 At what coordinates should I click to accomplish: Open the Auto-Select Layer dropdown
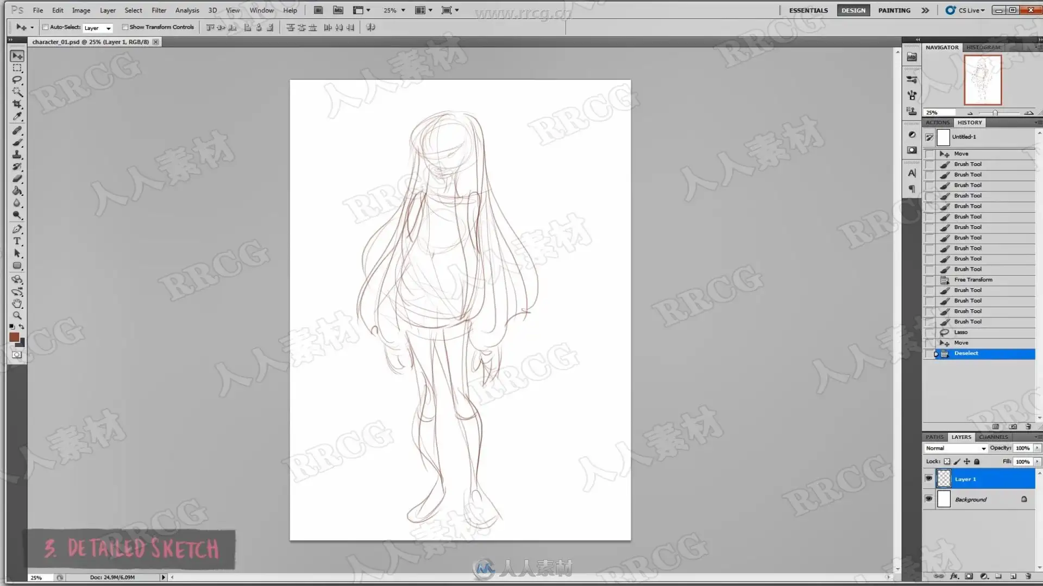pyautogui.click(x=98, y=28)
